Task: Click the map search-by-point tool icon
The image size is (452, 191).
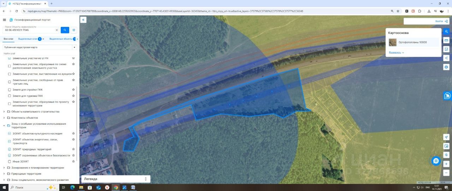Action: pyautogui.click(x=446, y=155)
